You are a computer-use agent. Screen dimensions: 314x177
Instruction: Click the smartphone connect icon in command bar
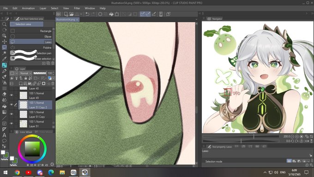[x=161, y=14]
